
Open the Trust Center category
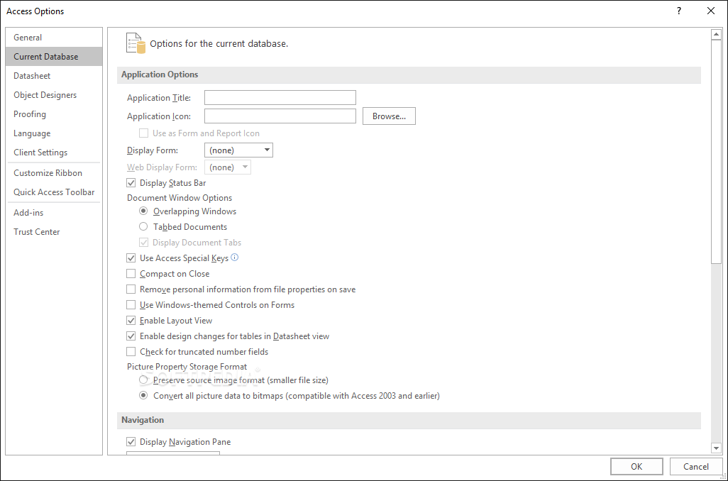coord(54,232)
